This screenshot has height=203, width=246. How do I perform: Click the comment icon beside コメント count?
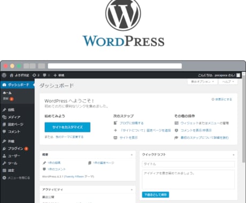click(x=44, y=169)
